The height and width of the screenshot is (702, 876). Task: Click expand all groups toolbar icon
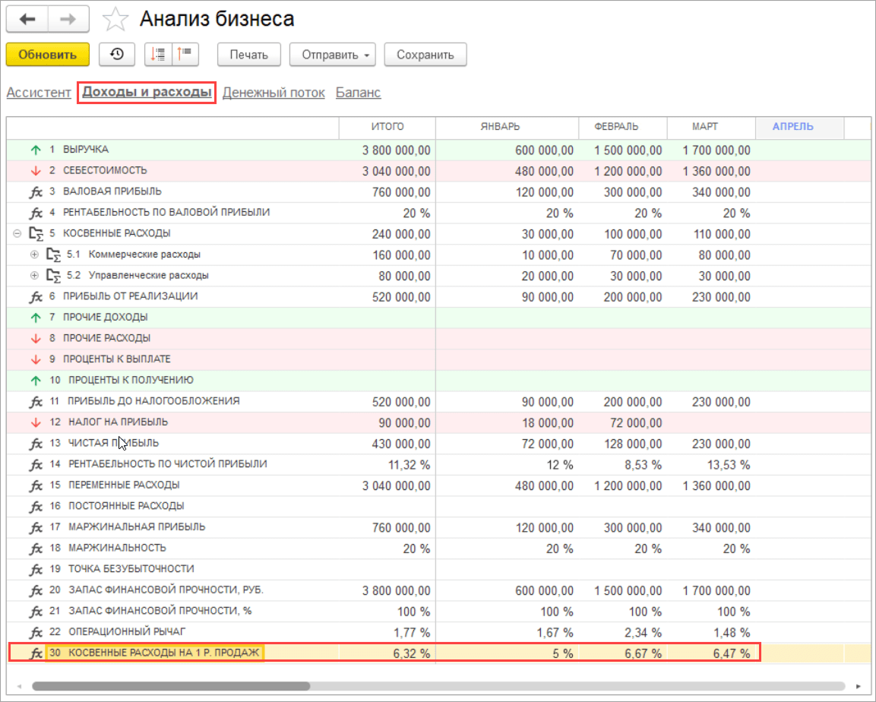click(x=158, y=55)
